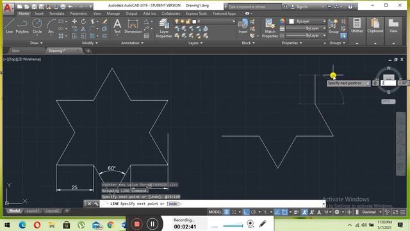Toggle lineweight display in status bar

pos(296,212)
